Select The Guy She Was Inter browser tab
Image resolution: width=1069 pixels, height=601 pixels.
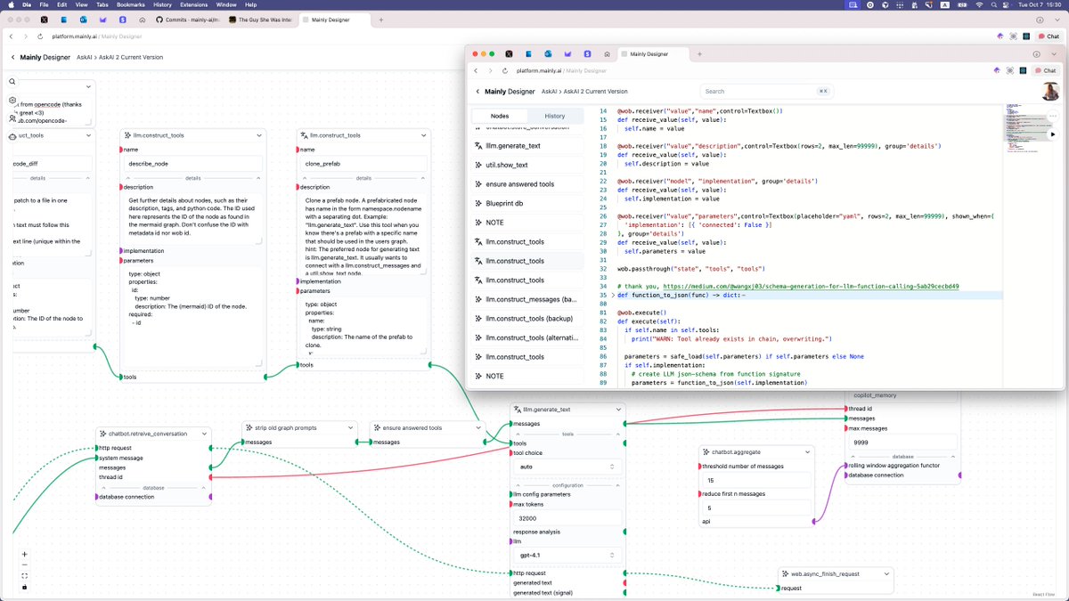click(261, 18)
